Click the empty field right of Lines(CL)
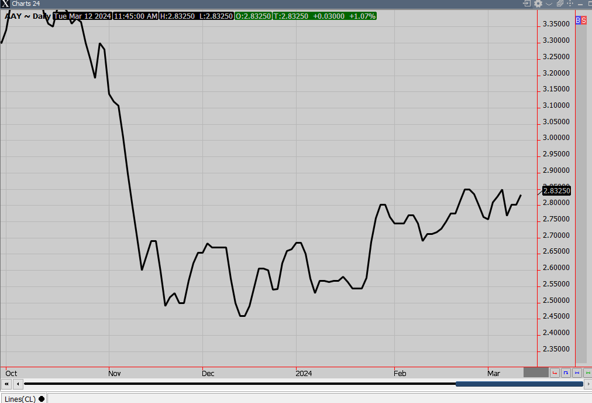Screen dimensions: 592x403 (x=319, y=398)
